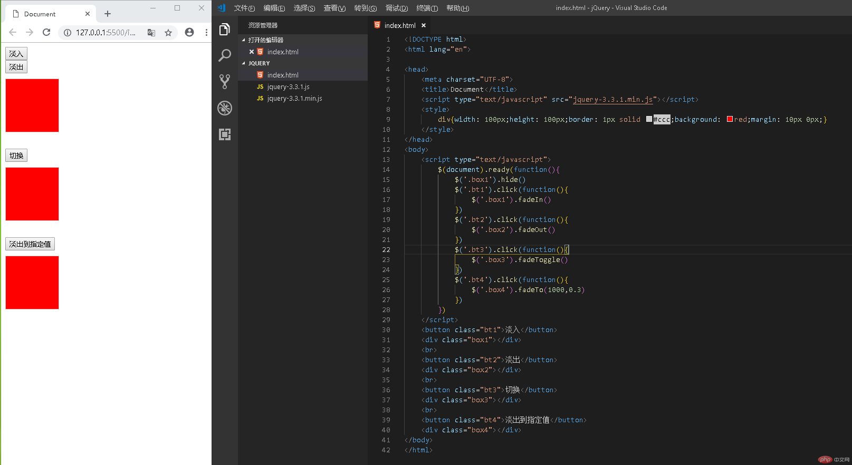Click the <title>Document</title> code on line 6
Viewport: 852px width, 465px height.
click(x=469, y=90)
